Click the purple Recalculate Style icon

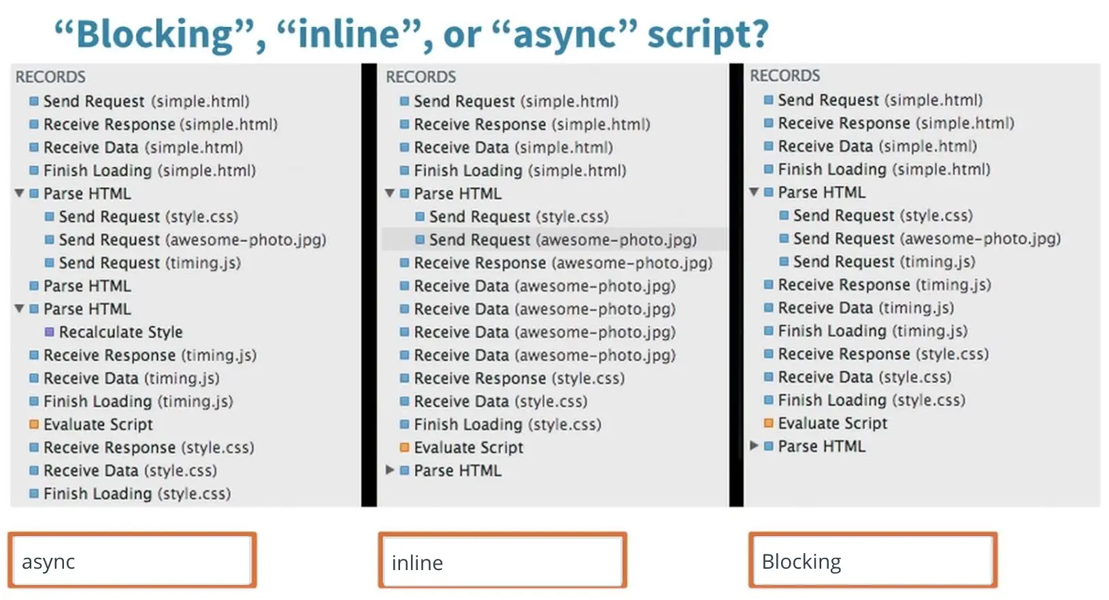[49, 332]
